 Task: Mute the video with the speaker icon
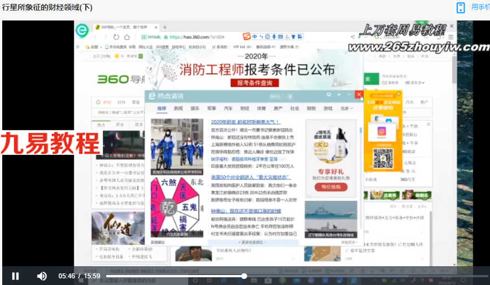point(42,276)
